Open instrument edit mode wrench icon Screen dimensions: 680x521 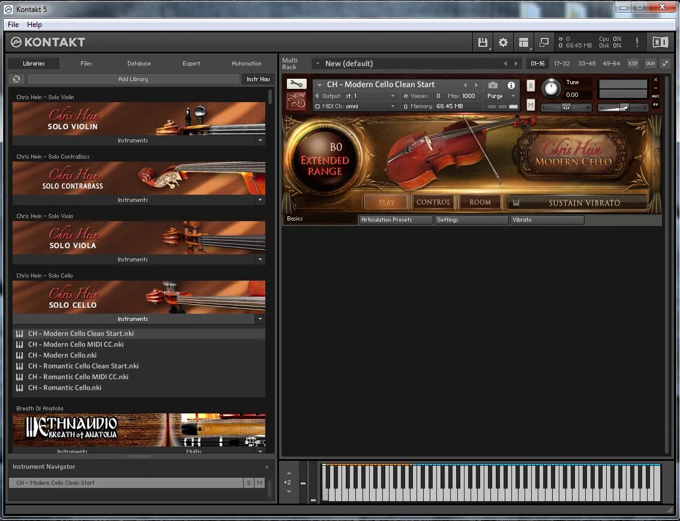pyautogui.click(x=296, y=84)
